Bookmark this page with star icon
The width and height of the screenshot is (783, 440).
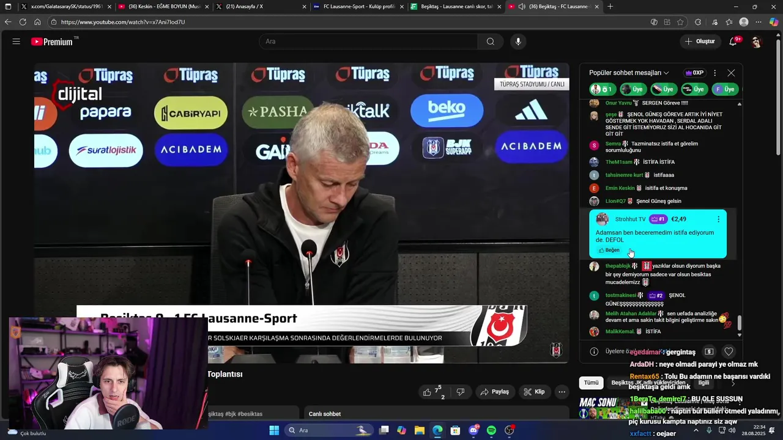pyautogui.click(x=680, y=22)
